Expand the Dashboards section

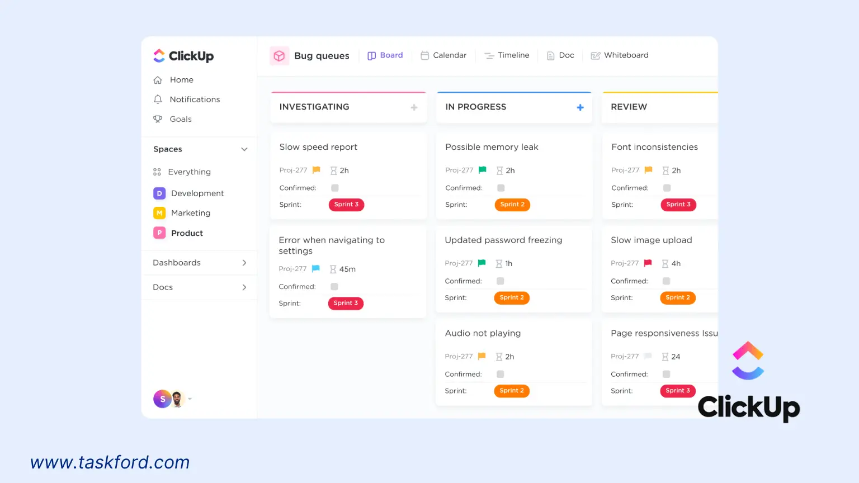pos(244,263)
